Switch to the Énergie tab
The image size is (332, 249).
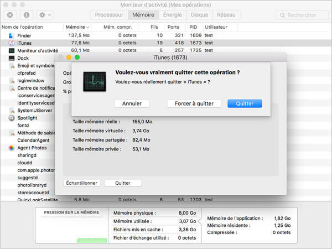(173, 15)
